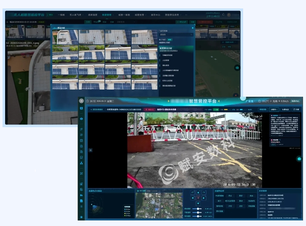The width and height of the screenshot is (306, 226).
Task: Open the 报告中心 nav item
Action: point(156,15)
